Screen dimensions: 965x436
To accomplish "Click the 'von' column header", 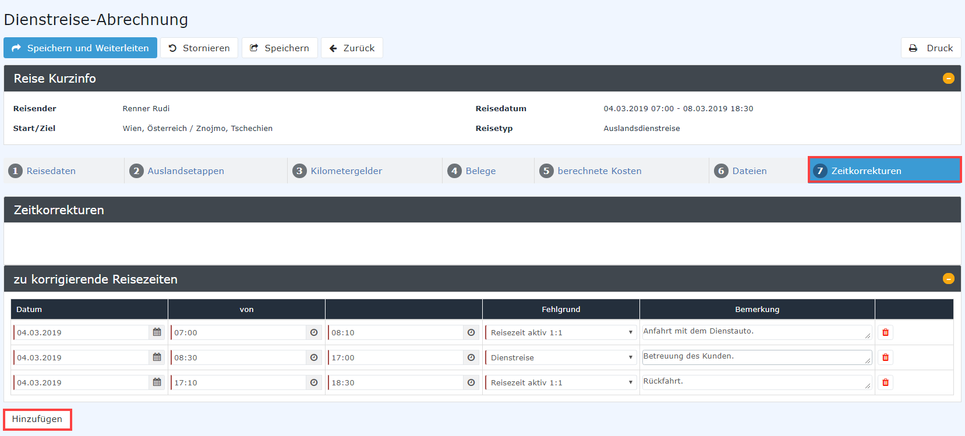I will (246, 309).
